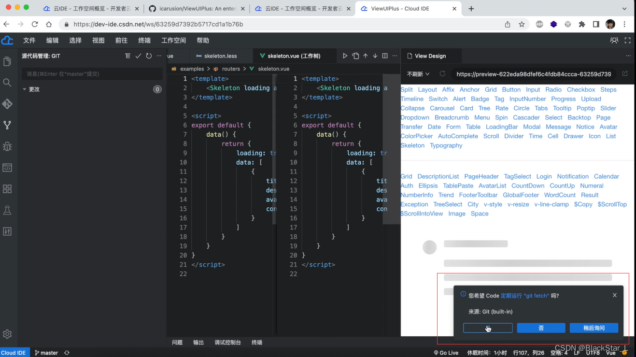Open preview in external browser icon
This screenshot has height=357, width=636.
[x=625, y=74]
